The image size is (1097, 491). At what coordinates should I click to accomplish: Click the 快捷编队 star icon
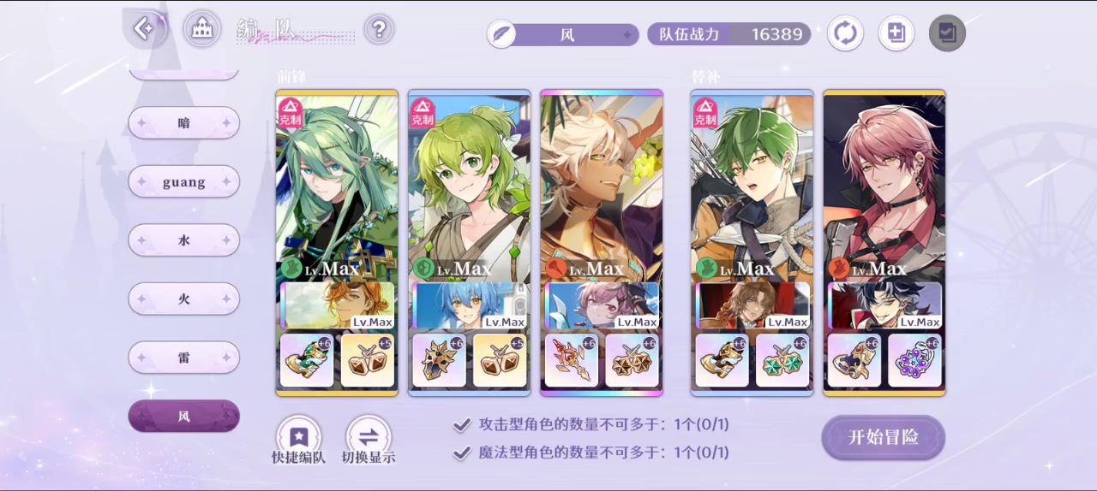[298, 434]
